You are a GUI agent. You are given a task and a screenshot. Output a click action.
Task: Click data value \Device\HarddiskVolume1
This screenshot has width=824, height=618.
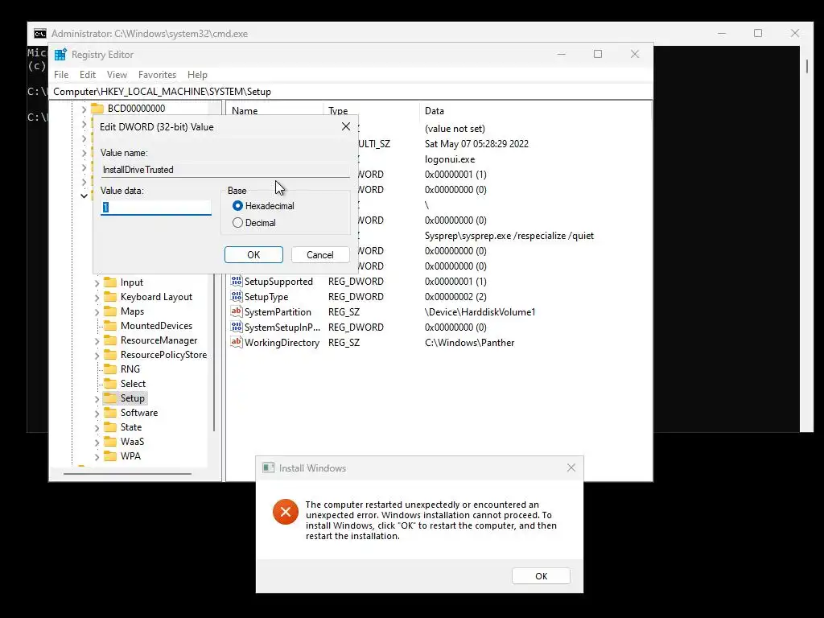point(480,312)
